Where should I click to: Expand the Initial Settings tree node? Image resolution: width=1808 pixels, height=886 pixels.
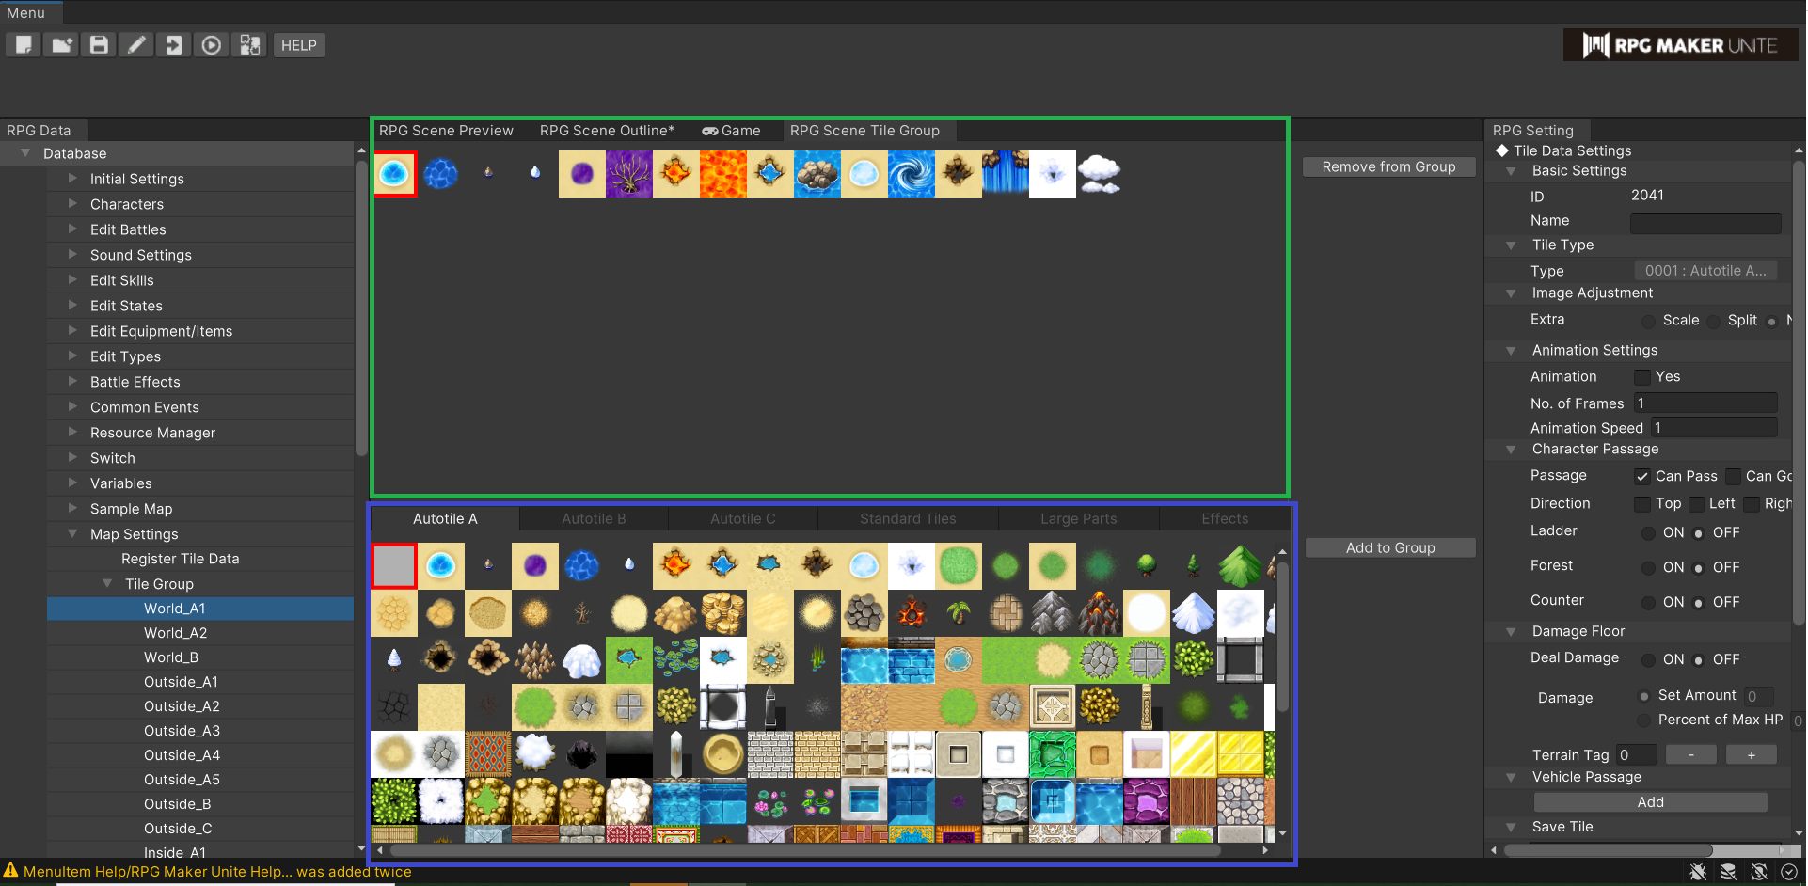[72, 178]
